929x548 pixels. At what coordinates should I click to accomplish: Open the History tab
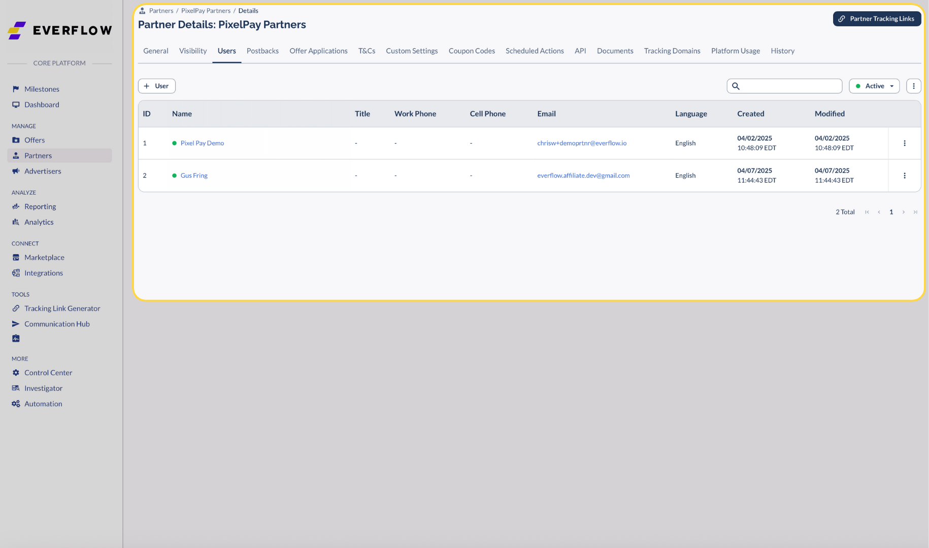click(x=783, y=51)
